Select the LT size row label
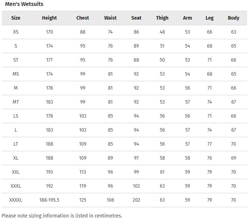This screenshot has width=252, height=222. pos(16,144)
